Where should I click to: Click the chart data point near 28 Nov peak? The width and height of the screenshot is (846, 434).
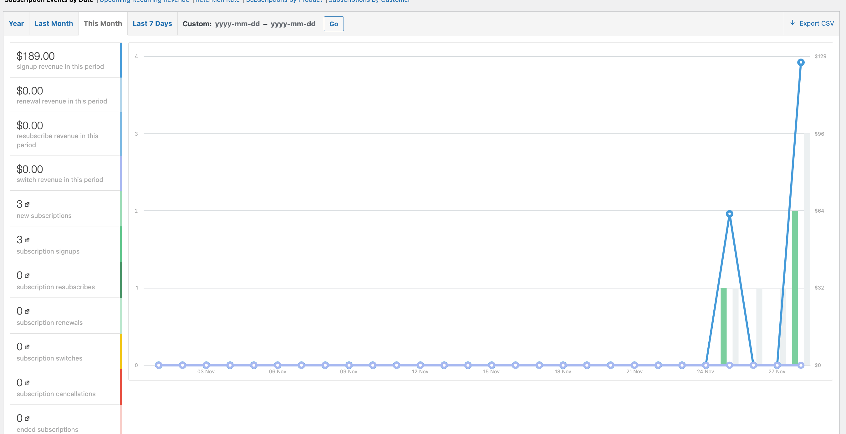(x=801, y=62)
